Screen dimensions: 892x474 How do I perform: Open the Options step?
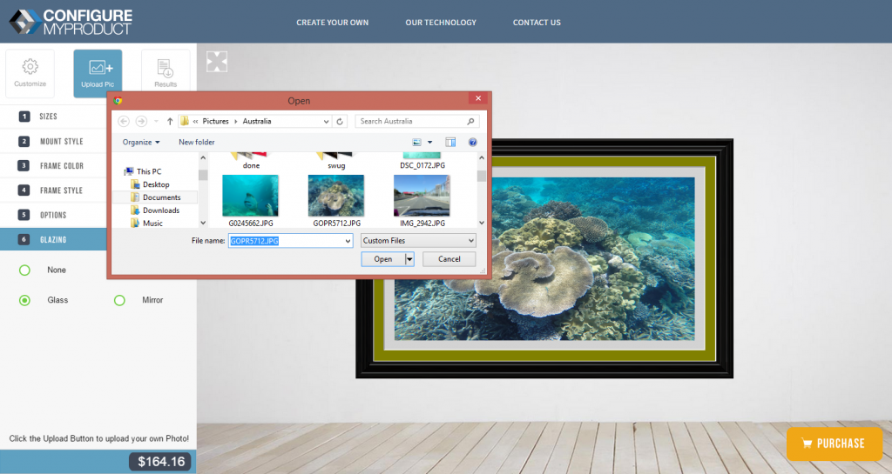[53, 215]
